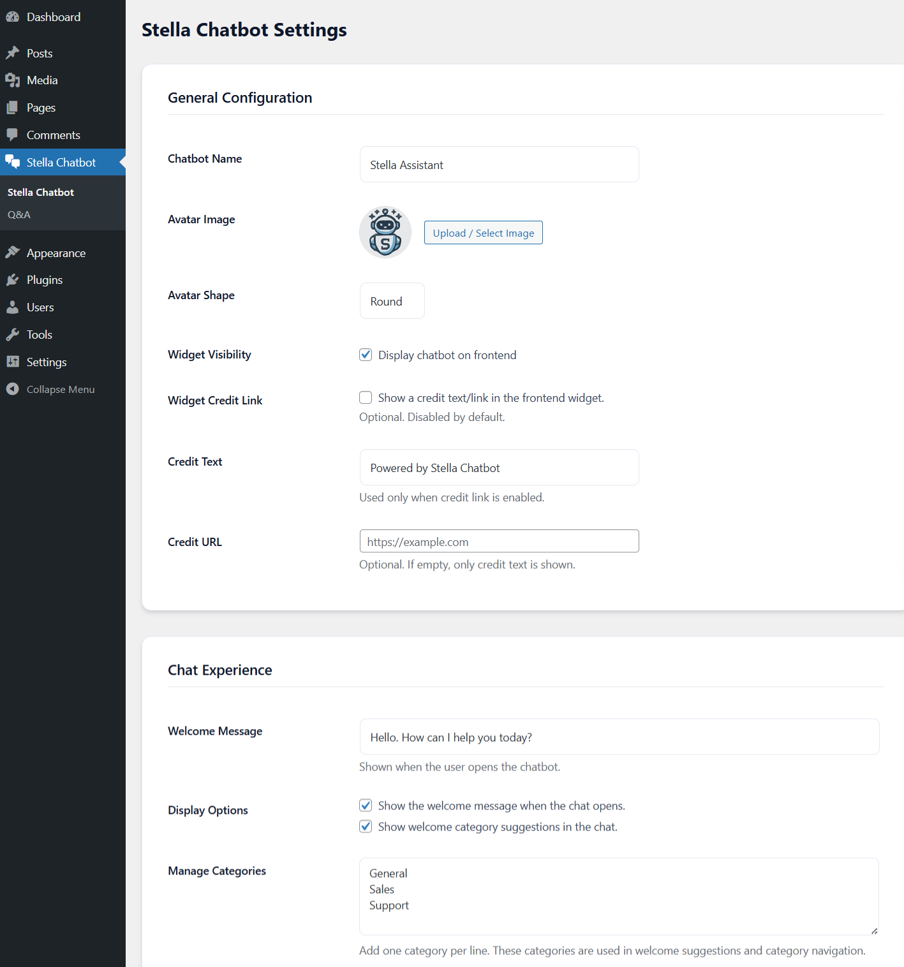The width and height of the screenshot is (904, 967).
Task: Open the Settings icon in sidebar
Action: (13, 362)
